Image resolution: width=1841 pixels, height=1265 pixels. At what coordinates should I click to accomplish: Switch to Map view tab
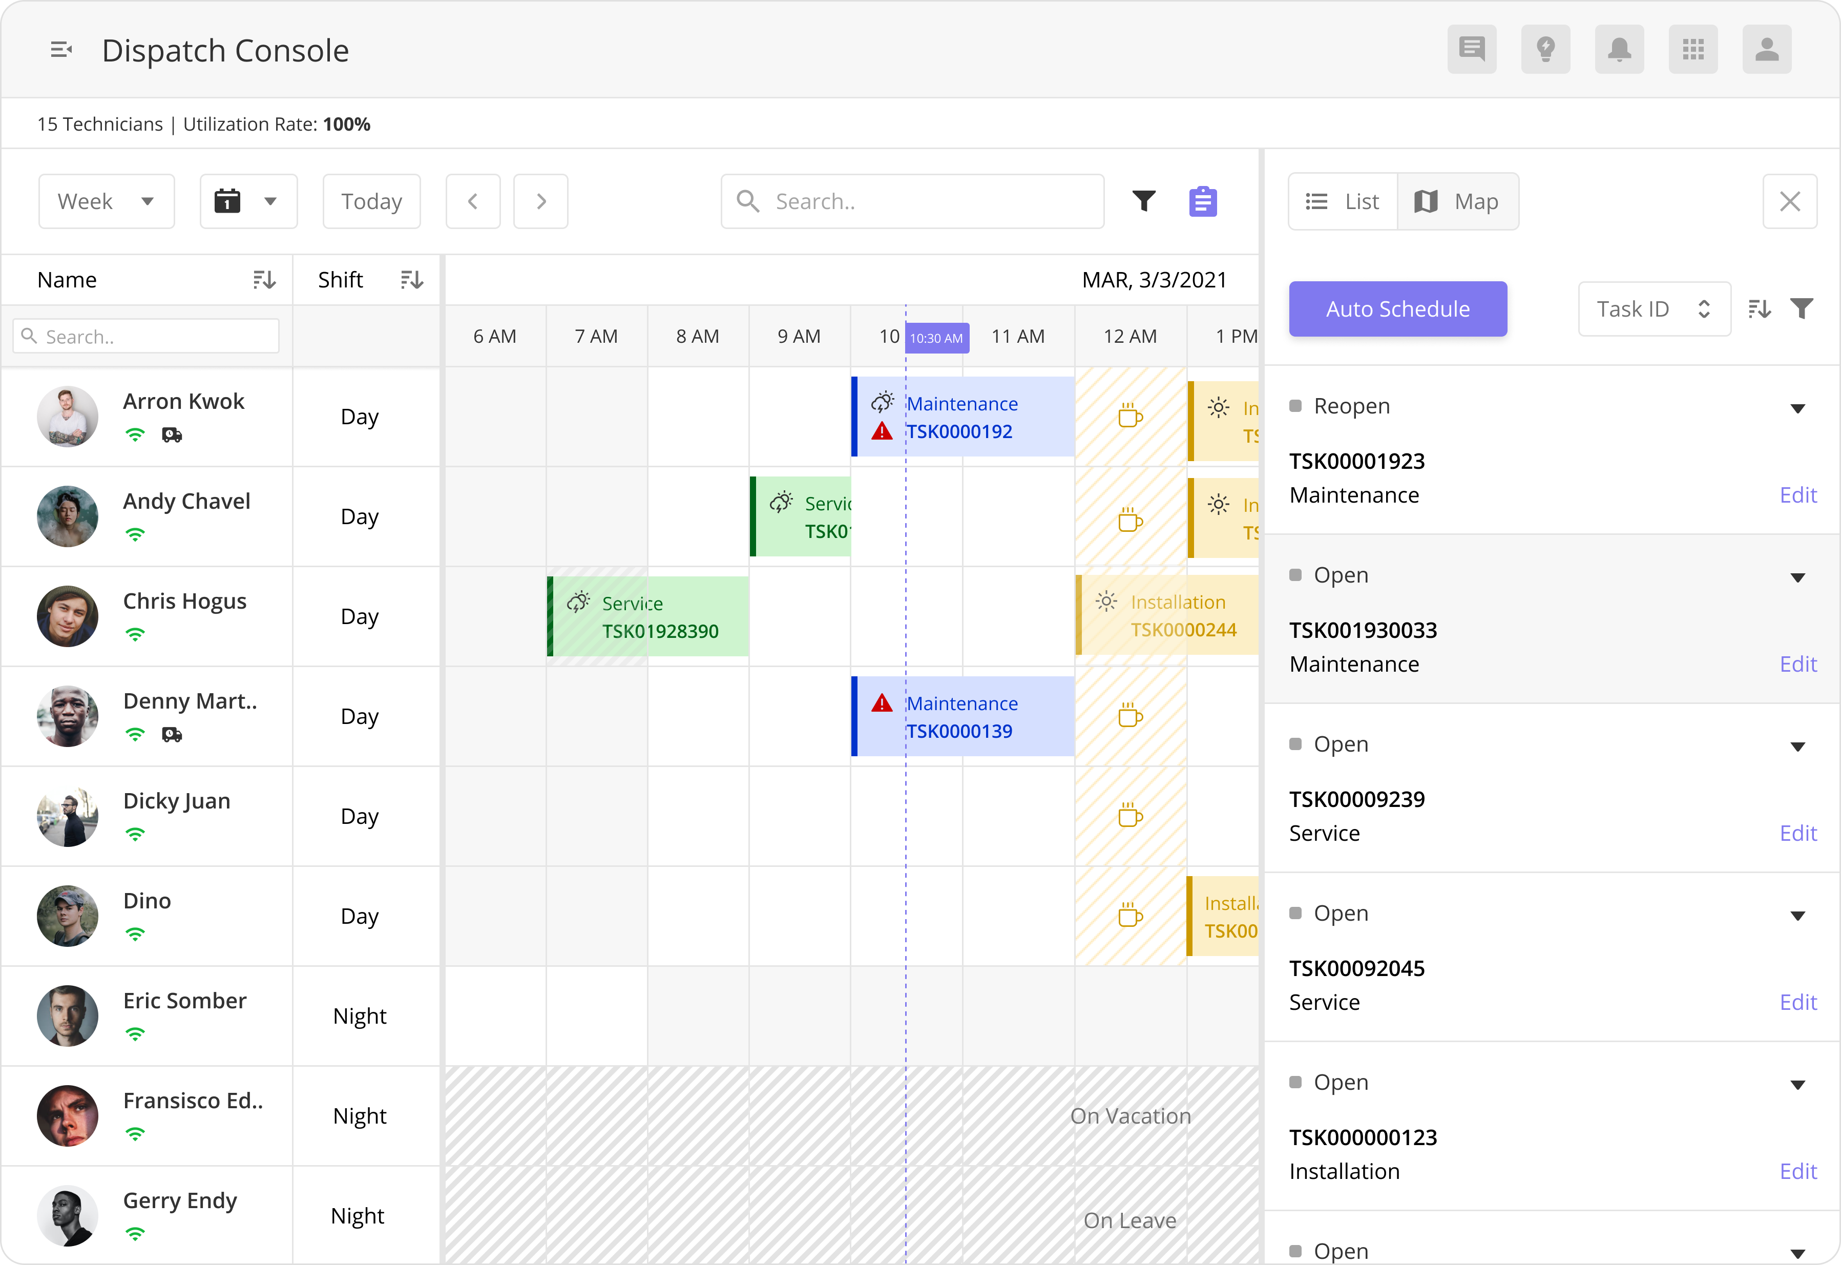(1458, 201)
